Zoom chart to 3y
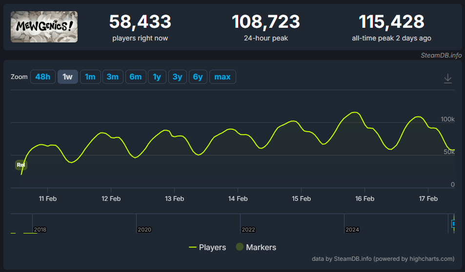The width and height of the screenshot is (465, 272). click(x=177, y=77)
